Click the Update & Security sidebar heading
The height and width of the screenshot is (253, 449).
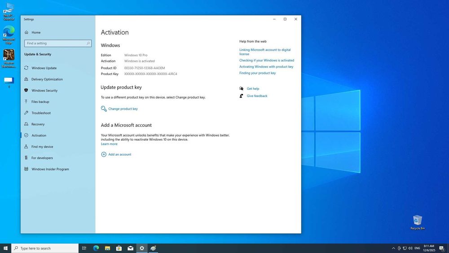coord(38,54)
